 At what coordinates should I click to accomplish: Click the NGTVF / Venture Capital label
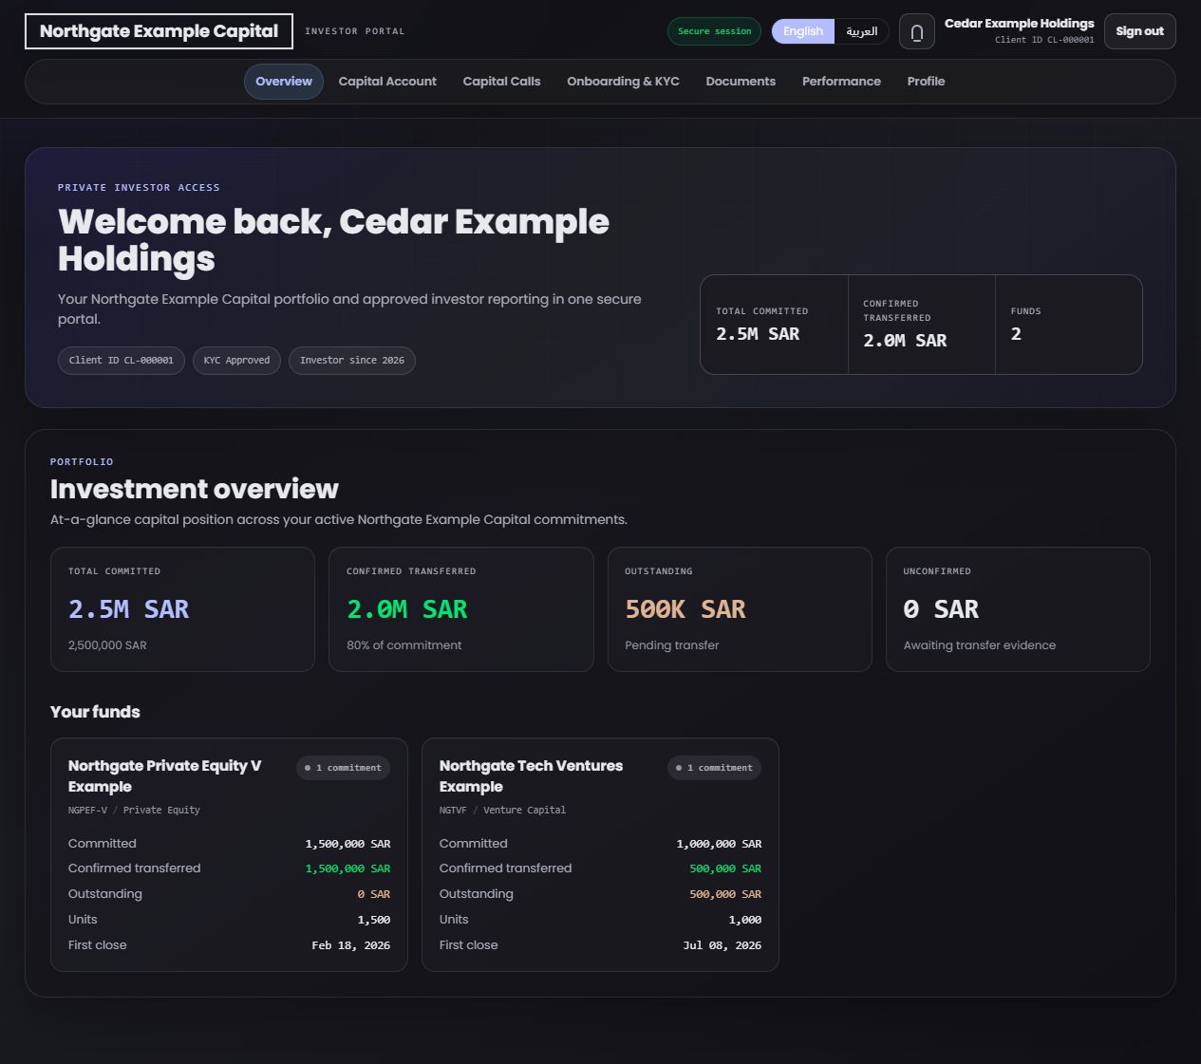coord(502,811)
